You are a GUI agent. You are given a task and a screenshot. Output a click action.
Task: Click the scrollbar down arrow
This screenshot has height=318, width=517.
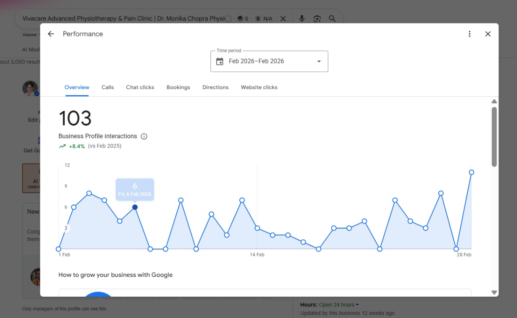pos(494,292)
